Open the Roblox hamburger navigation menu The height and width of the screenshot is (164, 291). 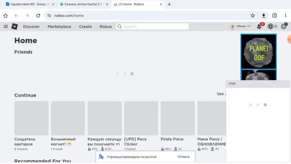tap(6, 26)
